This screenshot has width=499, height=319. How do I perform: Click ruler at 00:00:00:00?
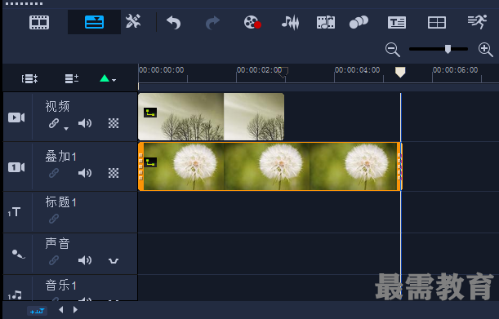[x=162, y=70]
